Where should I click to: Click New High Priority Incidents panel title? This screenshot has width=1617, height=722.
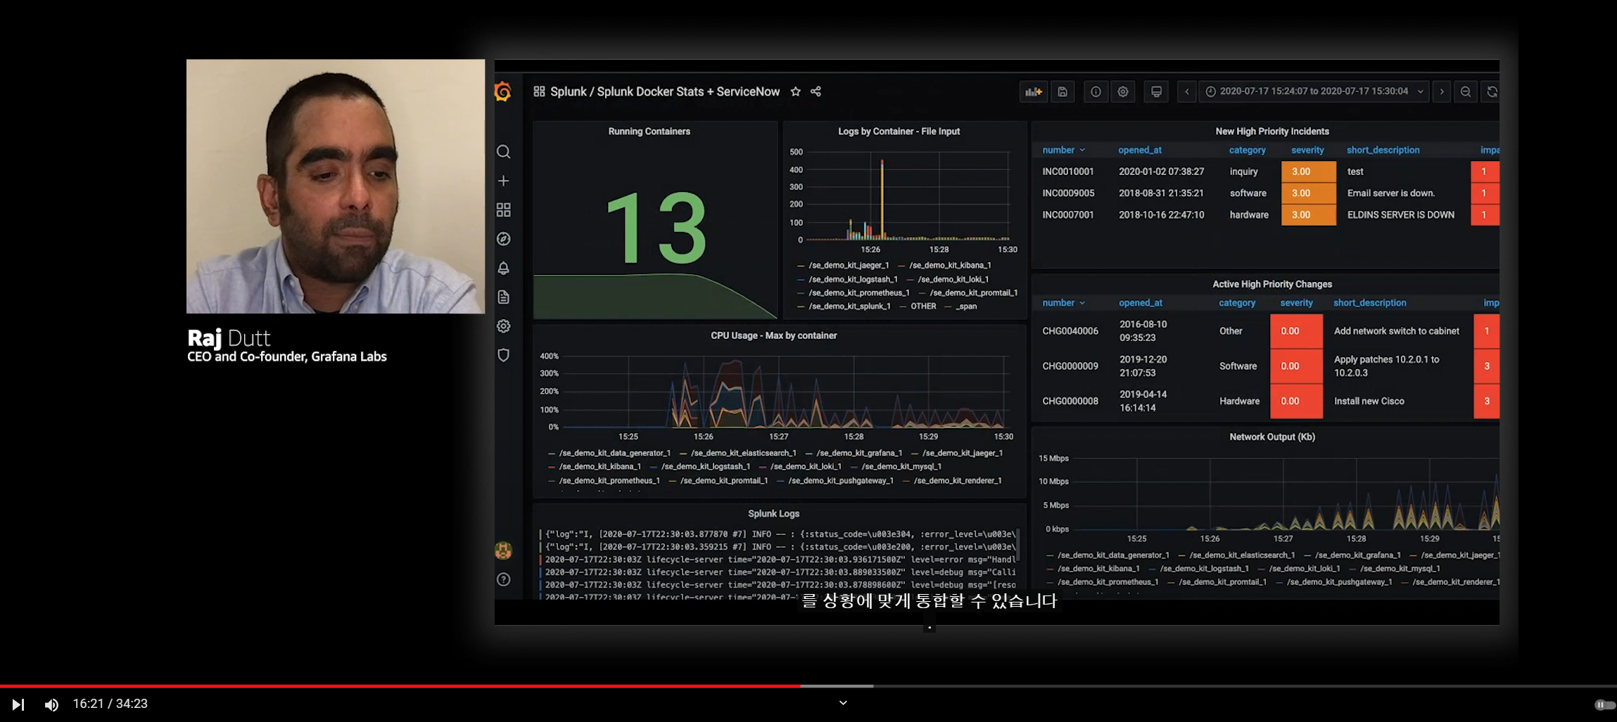1272,131
